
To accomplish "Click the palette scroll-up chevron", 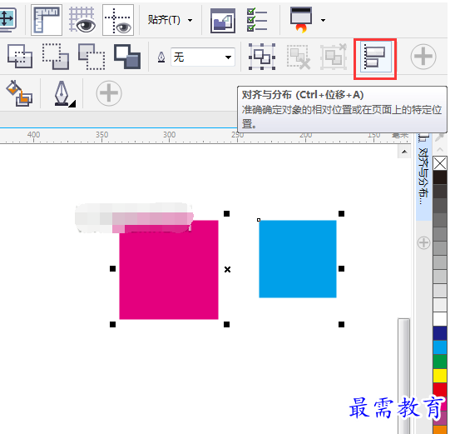I will point(440,149).
